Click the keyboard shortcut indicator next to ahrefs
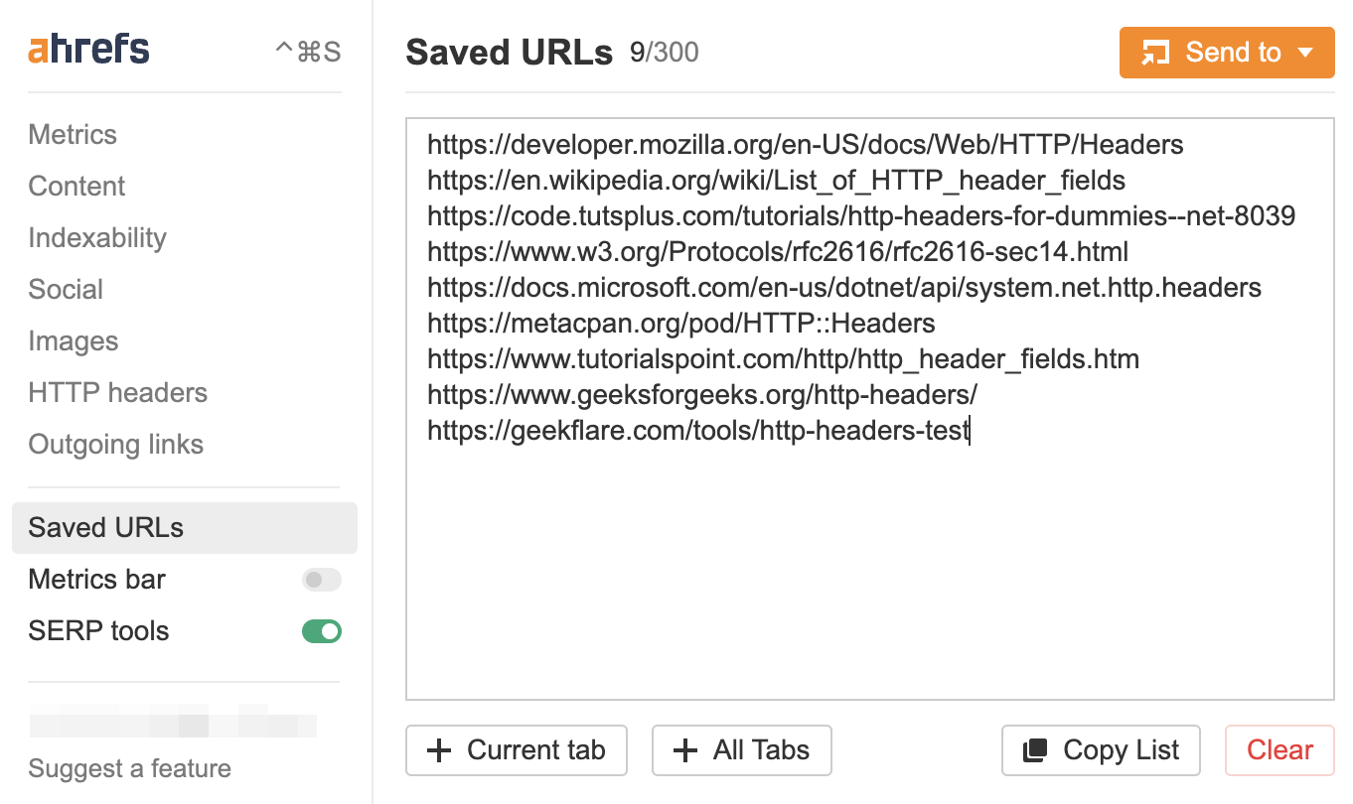1353x804 pixels. tap(306, 48)
